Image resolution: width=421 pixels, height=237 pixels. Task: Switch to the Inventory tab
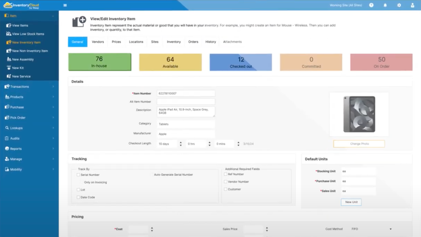(173, 42)
